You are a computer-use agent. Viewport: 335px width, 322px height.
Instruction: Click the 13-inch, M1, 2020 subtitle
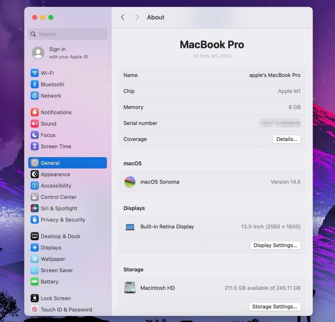(212, 56)
